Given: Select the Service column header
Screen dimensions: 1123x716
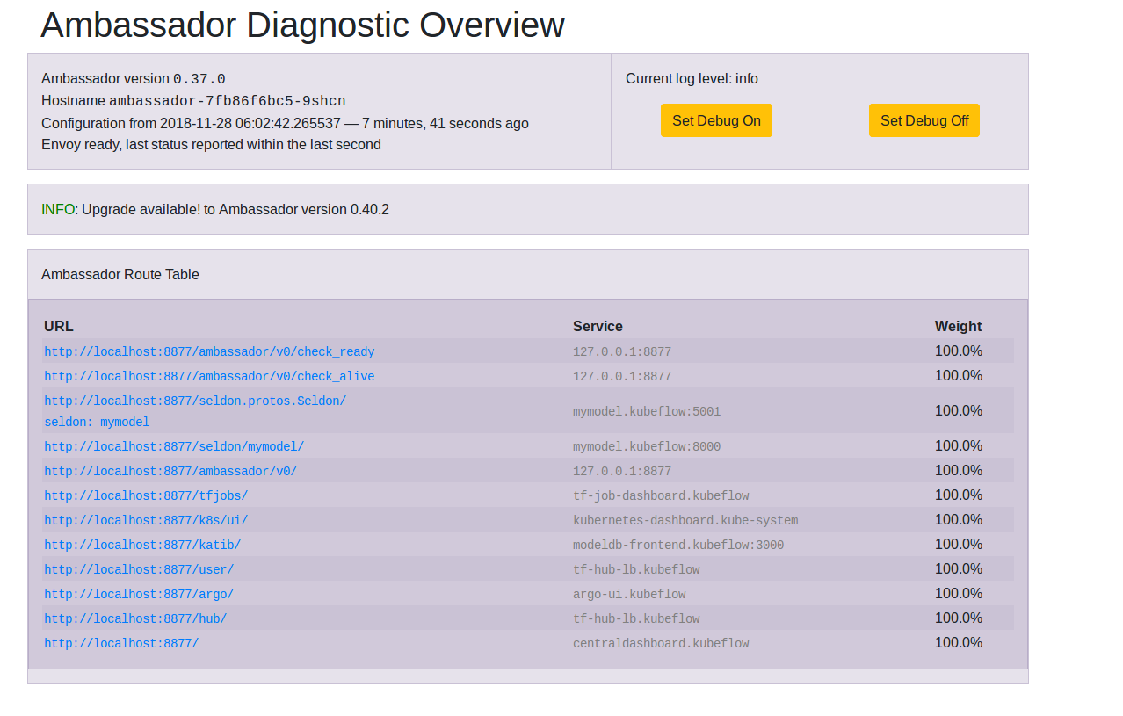Looking at the screenshot, I should [x=598, y=326].
